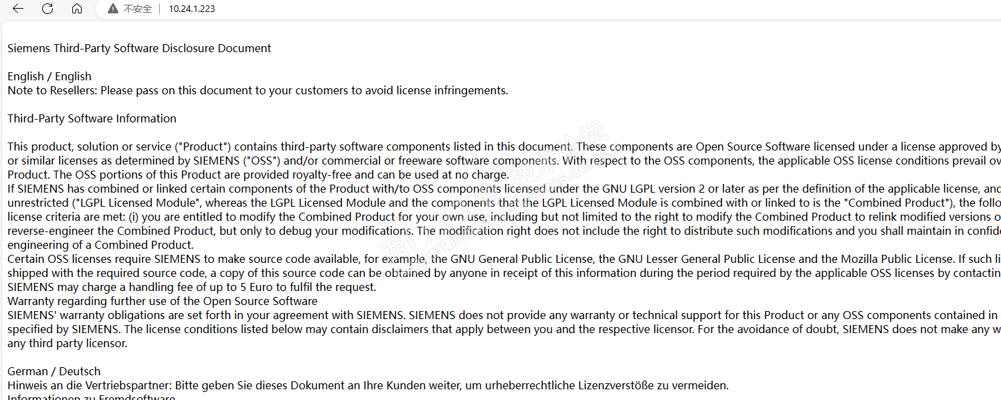
Task: Click the Third-Party Software Information heading
Action: tap(92, 118)
